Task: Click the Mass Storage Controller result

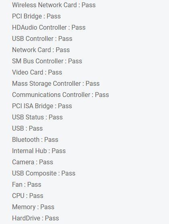Action: tap(56, 83)
